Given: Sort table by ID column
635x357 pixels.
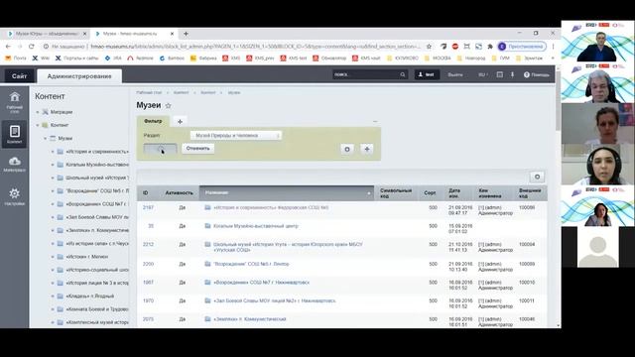Looking at the screenshot, I should point(146,193).
